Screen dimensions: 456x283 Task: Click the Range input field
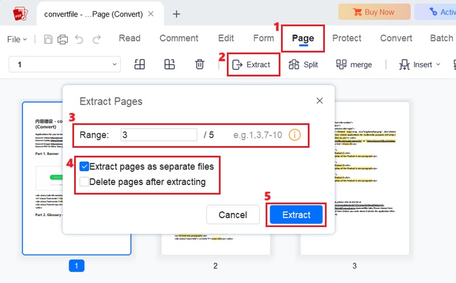(159, 135)
